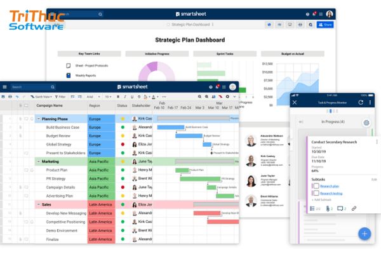This screenshot has height=254, width=381.
Task: Collapse the Marketing row group
Action: [38, 161]
